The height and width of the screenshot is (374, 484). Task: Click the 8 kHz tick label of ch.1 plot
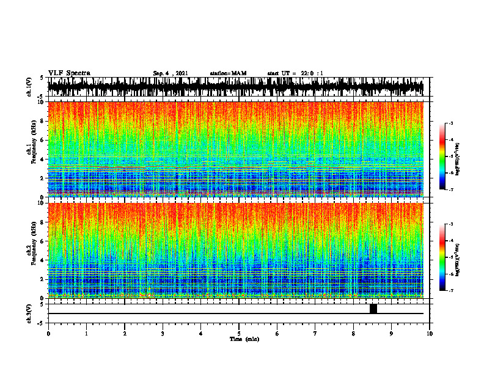(x=42, y=121)
